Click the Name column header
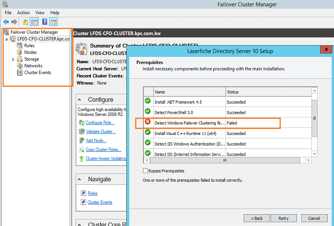This screenshot has width=334, height=226. [x=190, y=92]
